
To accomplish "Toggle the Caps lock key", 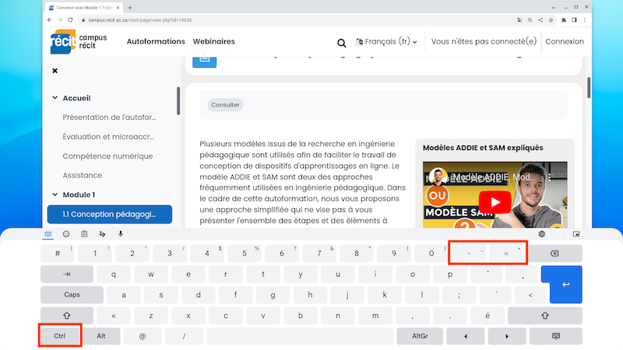I will click(x=72, y=295).
